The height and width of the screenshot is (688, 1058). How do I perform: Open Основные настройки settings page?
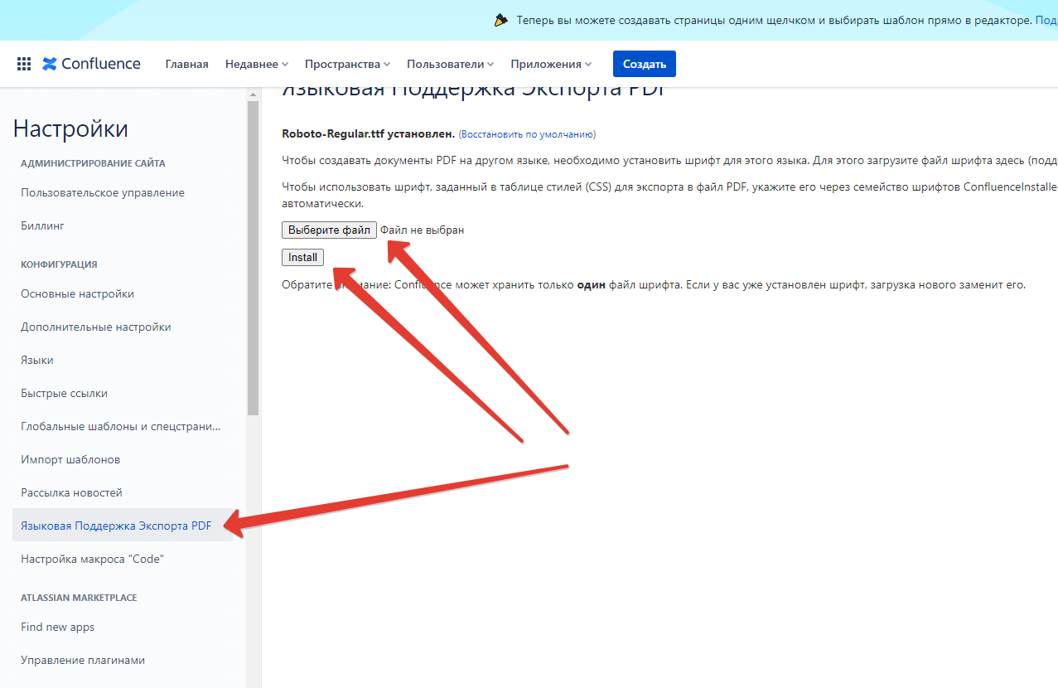pos(77,293)
